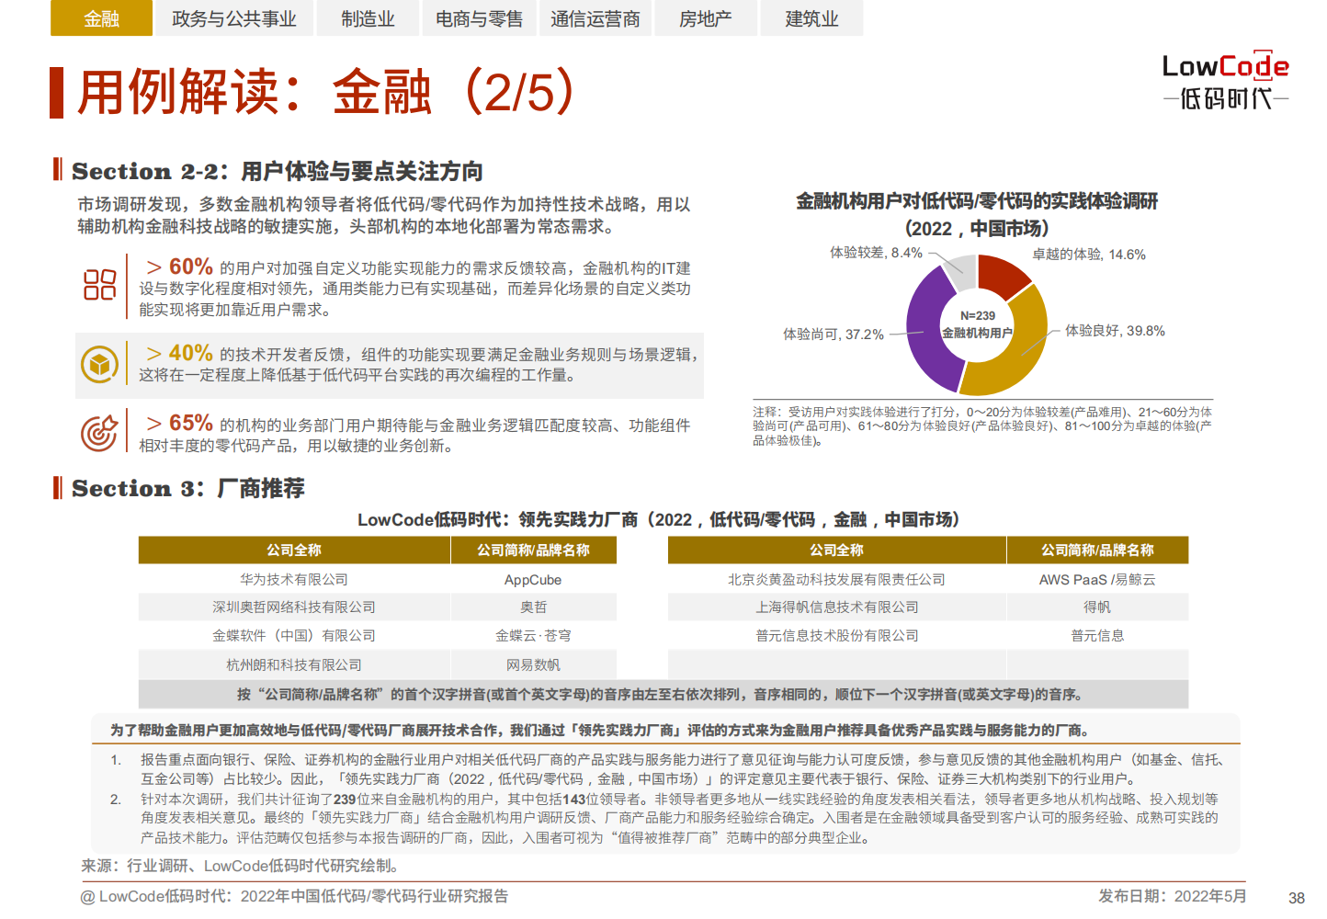Click the cell 华为技术有限公司

click(x=294, y=580)
